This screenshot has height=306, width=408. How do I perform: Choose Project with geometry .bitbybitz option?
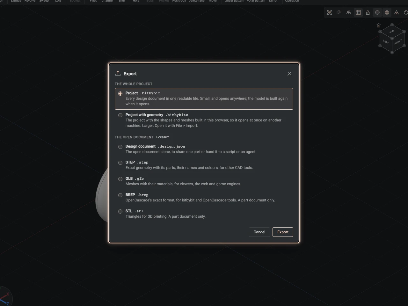pyautogui.click(x=204, y=120)
